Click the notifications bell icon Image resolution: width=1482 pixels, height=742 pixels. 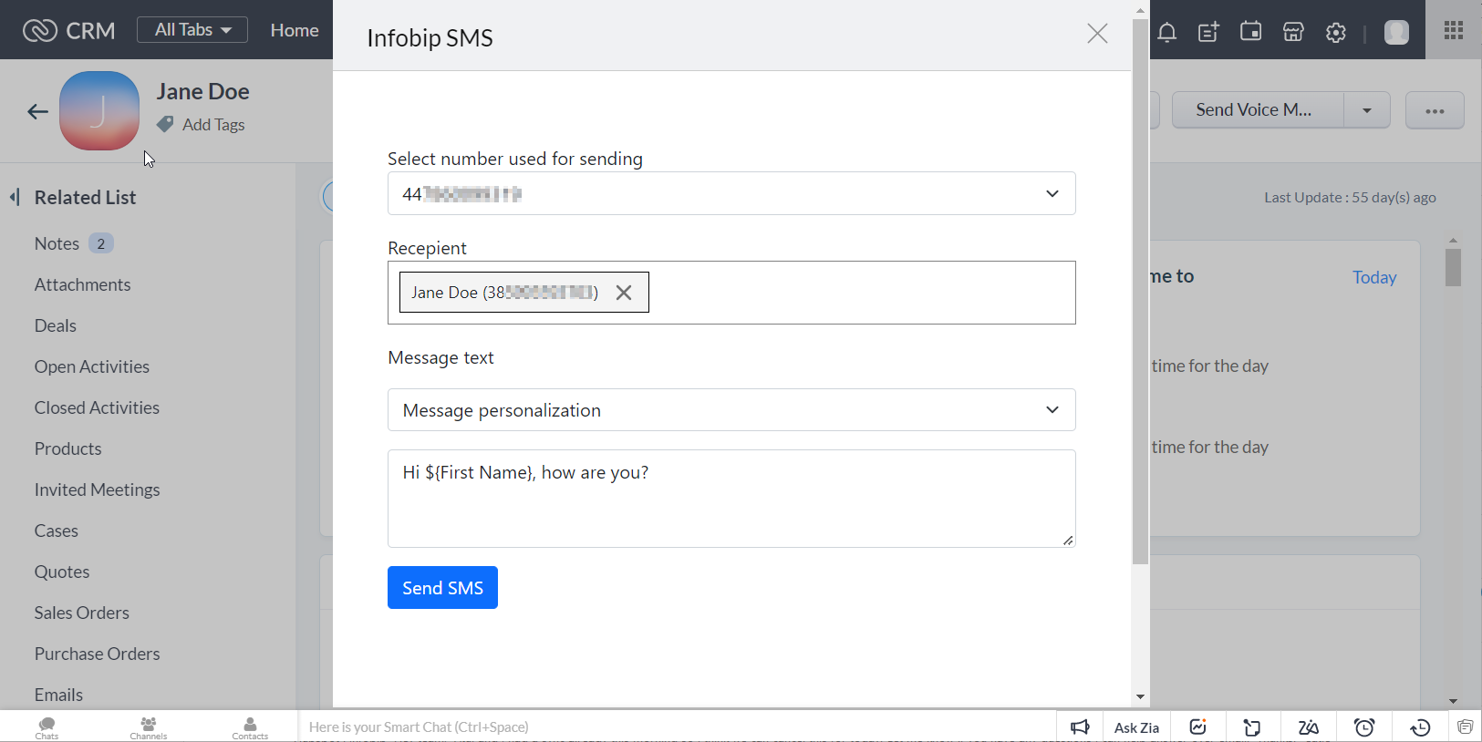coord(1166,33)
